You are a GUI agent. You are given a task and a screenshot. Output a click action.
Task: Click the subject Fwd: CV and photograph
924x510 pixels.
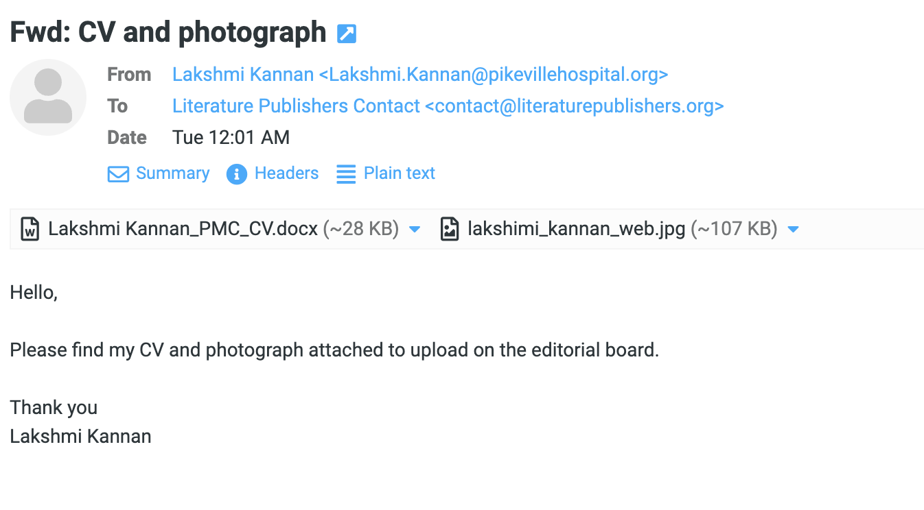168,32
